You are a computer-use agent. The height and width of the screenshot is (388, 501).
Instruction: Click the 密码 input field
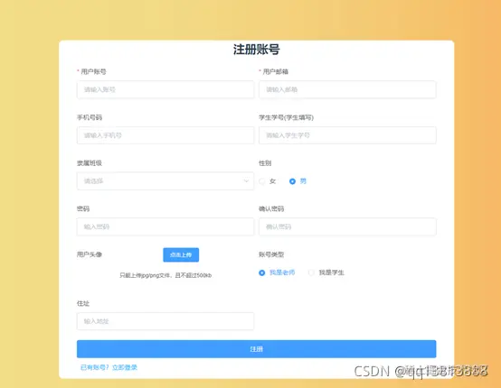(165, 226)
